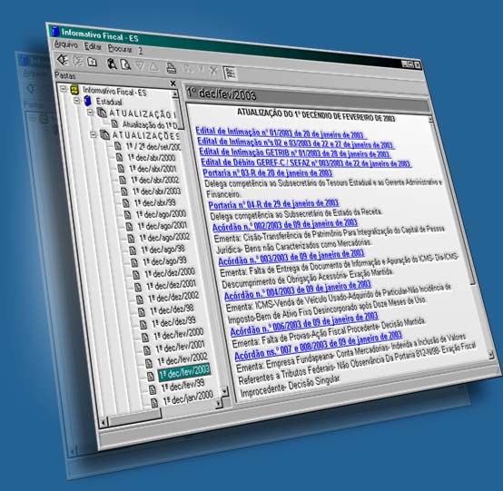Click the page icon beside 1ª dec/dez/99

[143, 324]
